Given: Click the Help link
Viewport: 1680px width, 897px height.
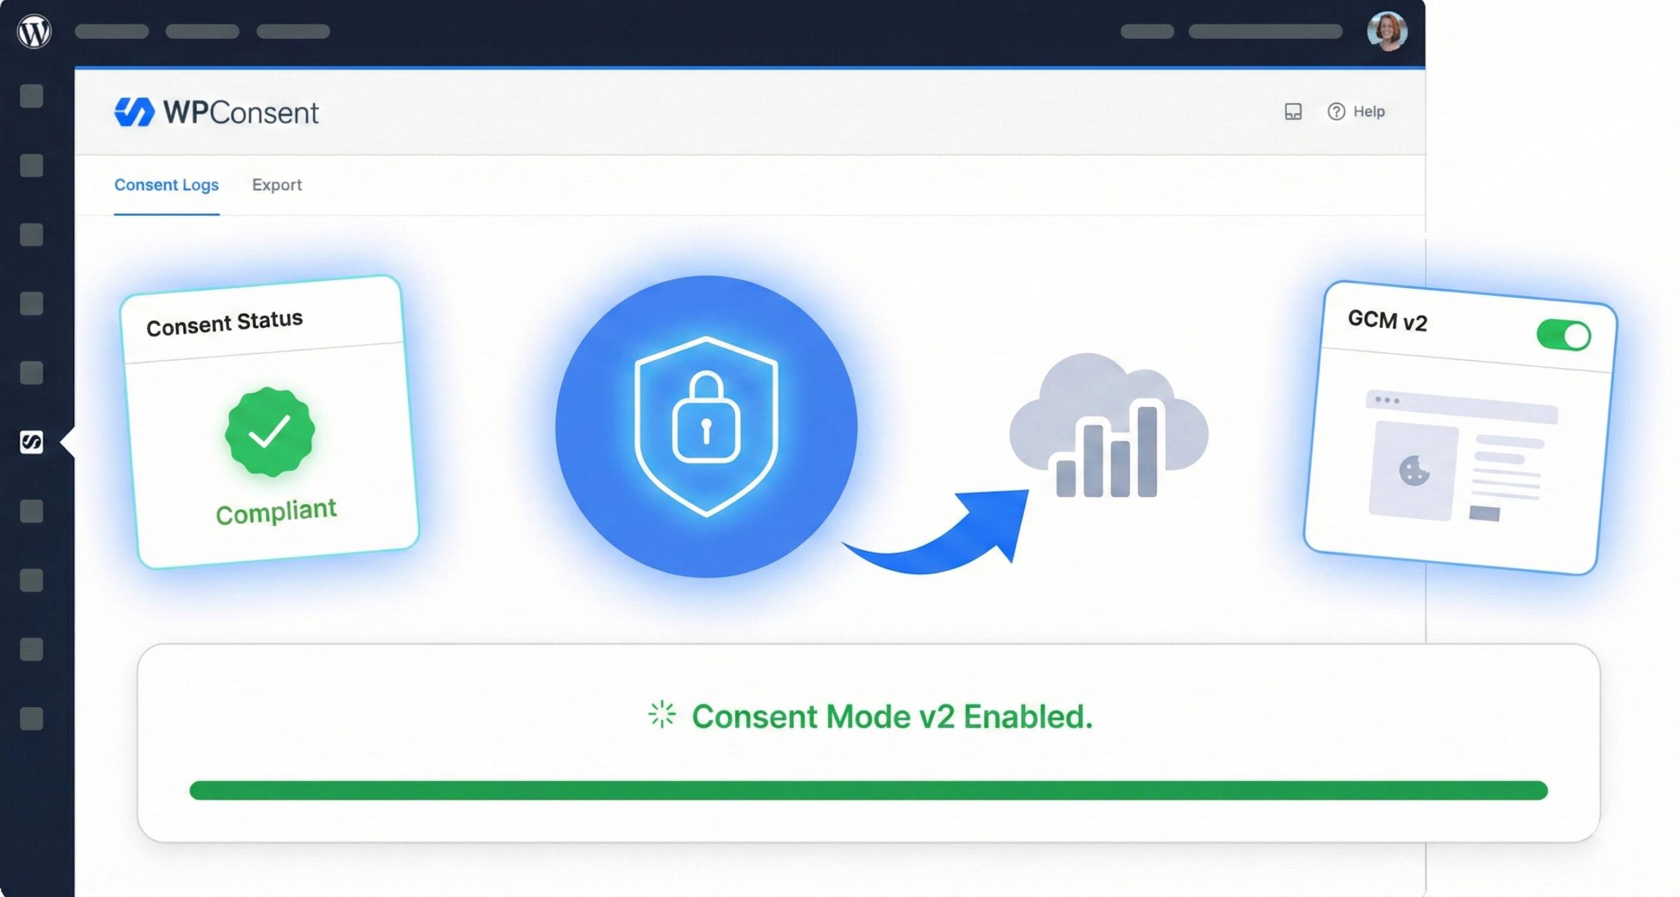Looking at the screenshot, I should [x=1369, y=112].
